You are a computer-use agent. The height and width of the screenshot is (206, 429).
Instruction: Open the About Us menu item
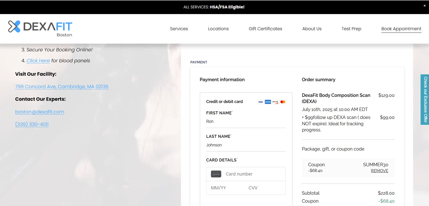[312, 29]
